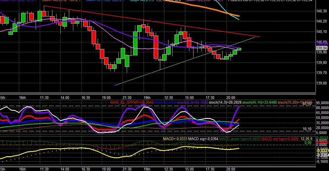Select the red descending trendline

[x=151, y=21]
